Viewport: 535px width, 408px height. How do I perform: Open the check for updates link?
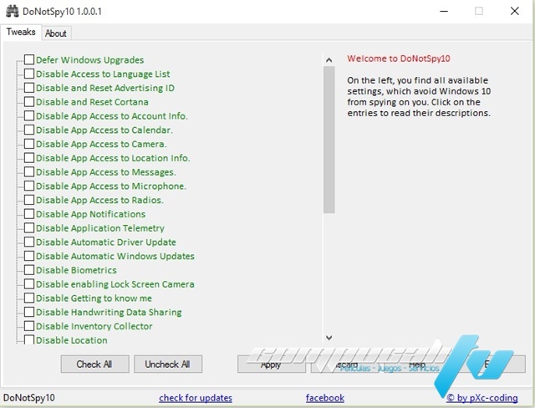click(x=196, y=398)
